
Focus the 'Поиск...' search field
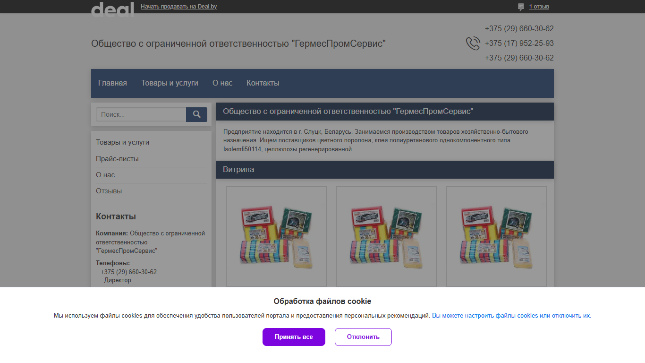click(141, 114)
